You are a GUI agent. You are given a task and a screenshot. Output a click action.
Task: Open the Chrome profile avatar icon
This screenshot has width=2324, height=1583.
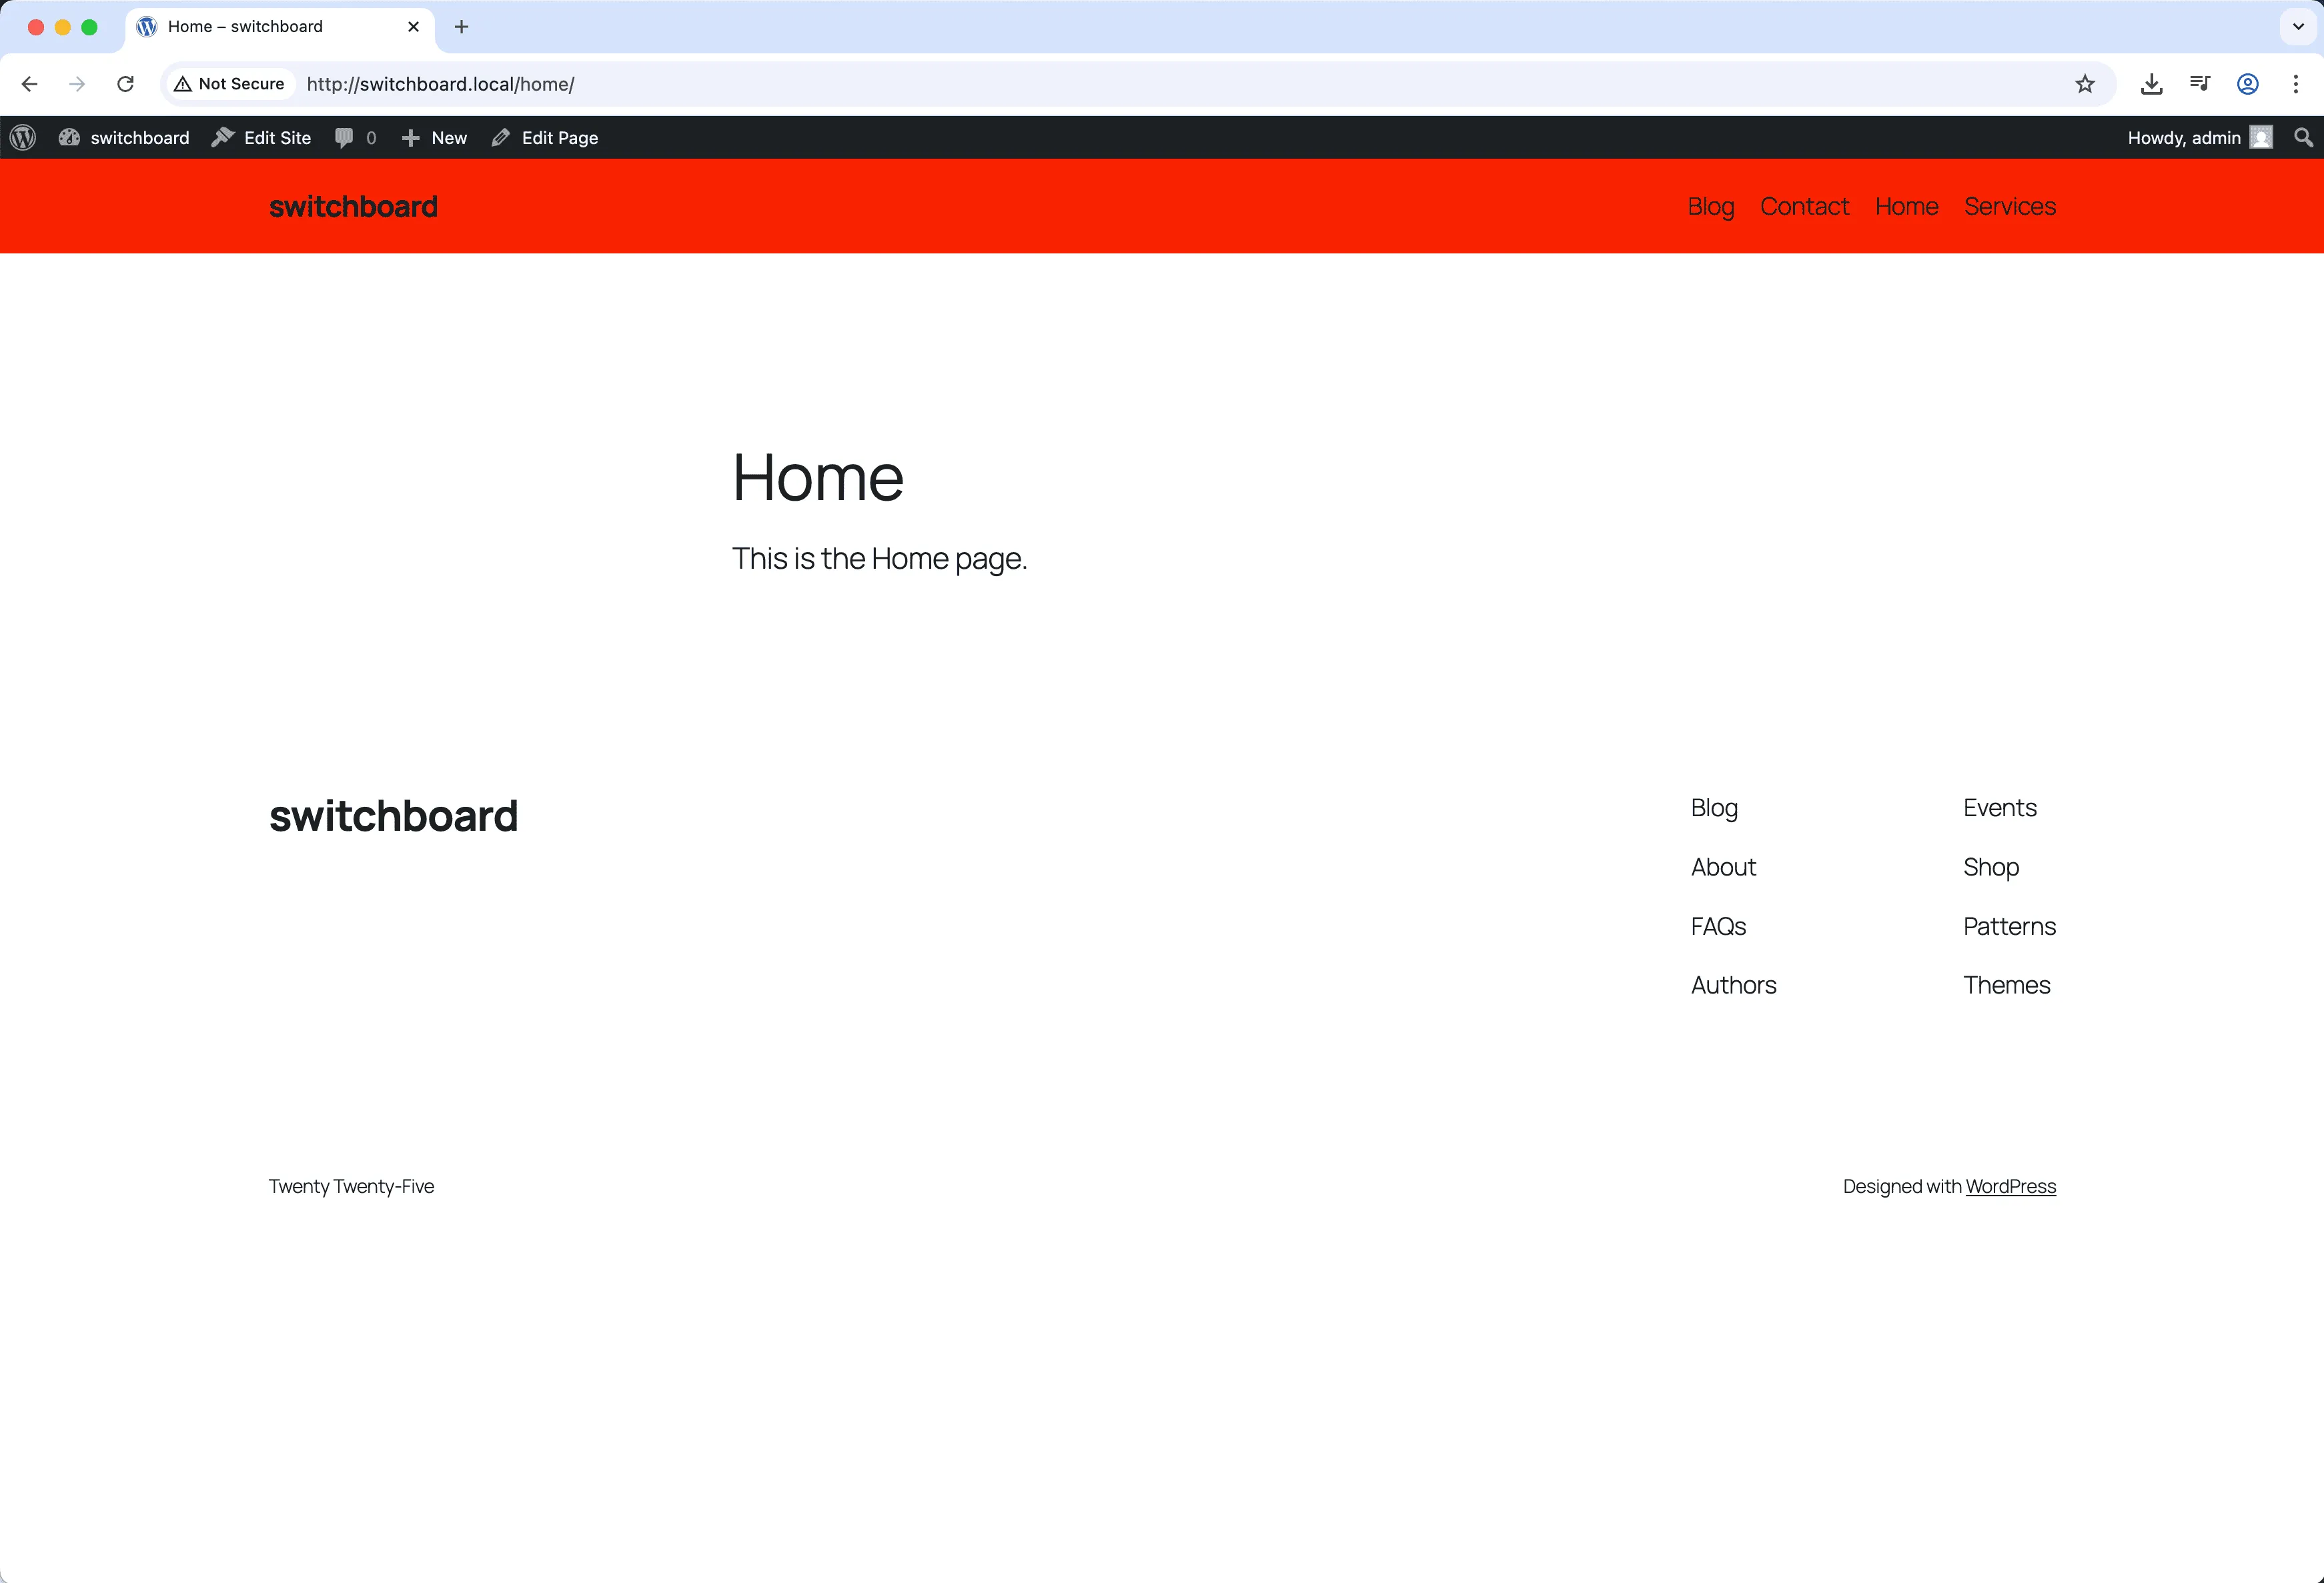point(2248,84)
